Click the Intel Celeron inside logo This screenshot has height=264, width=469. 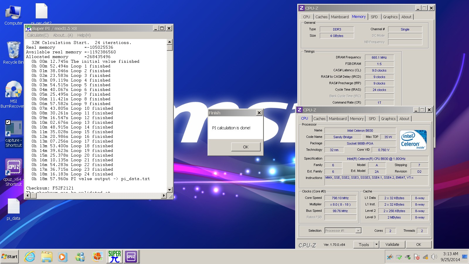[x=413, y=140]
